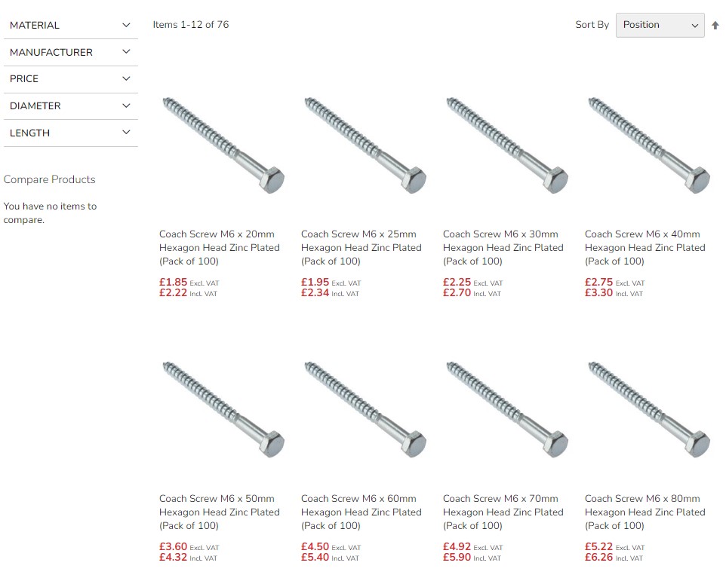Viewport: 726px width, 578px height.
Task: Select the M6 x 30mm screw picture
Action: (x=506, y=144)
